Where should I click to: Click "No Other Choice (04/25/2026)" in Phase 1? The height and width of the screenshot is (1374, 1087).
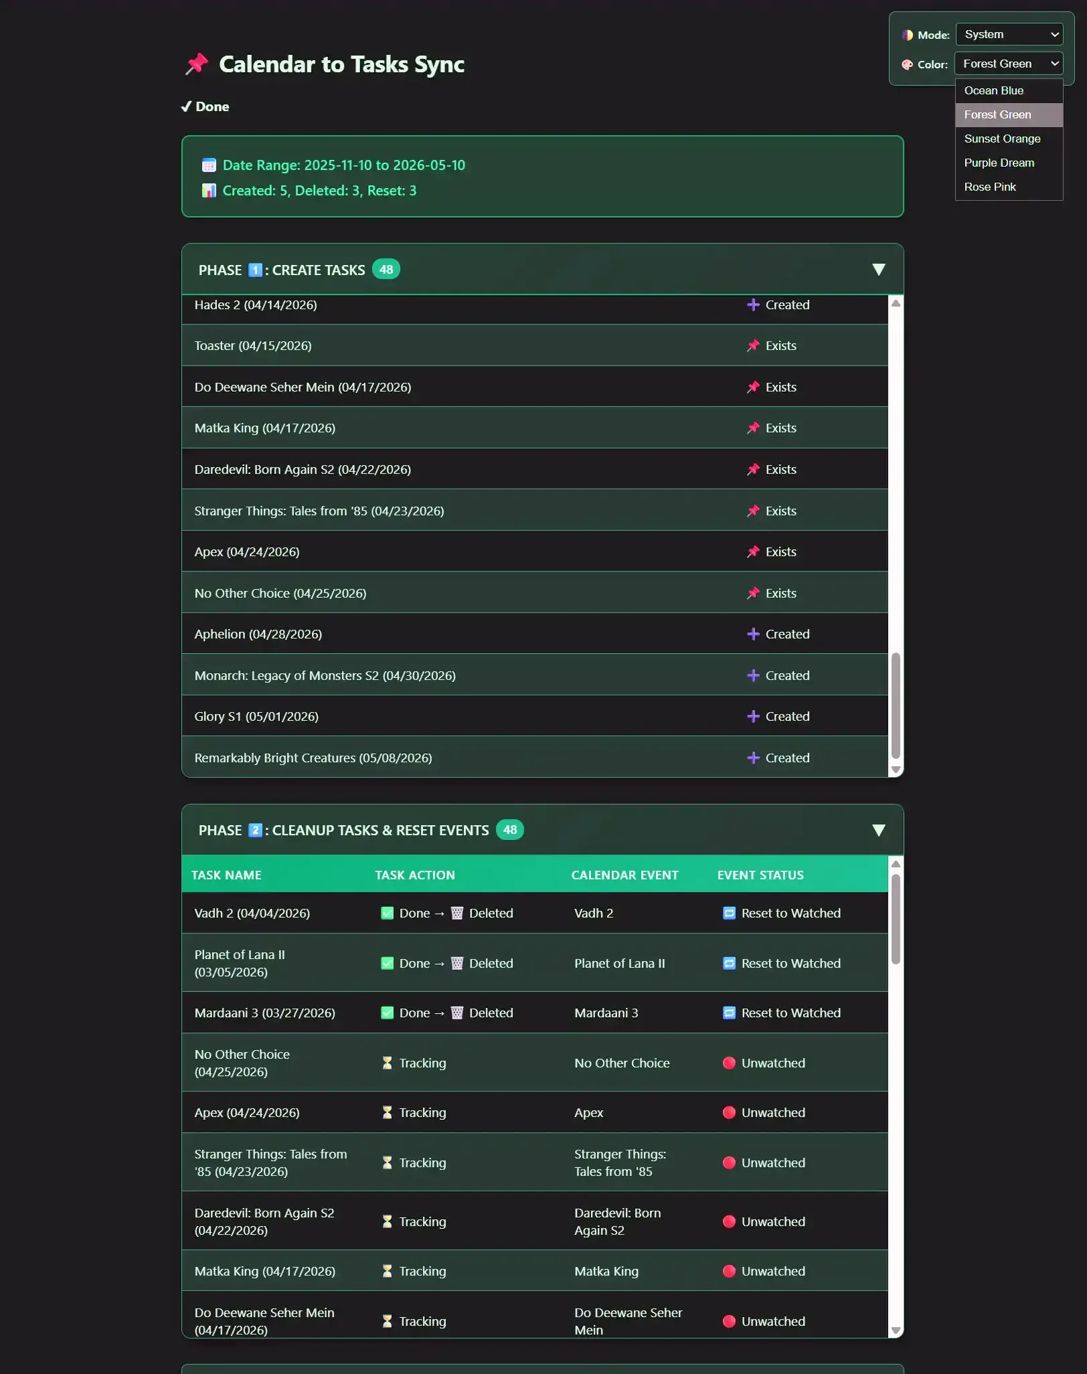[280, 594]
